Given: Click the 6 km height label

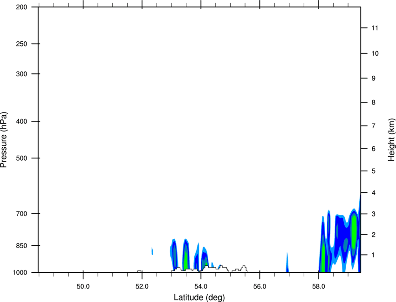Looking at the screenshot, I should [x=374, y=149].
